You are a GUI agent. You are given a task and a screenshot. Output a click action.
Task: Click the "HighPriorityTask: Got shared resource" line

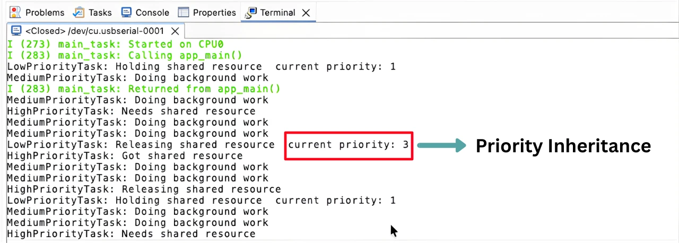pos(125,155)
